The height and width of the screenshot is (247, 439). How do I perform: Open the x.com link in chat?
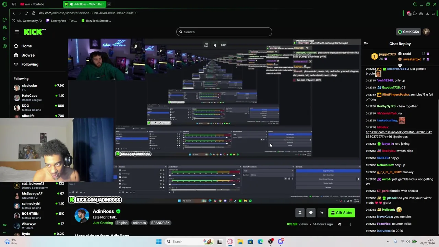(x=399, y=134)
